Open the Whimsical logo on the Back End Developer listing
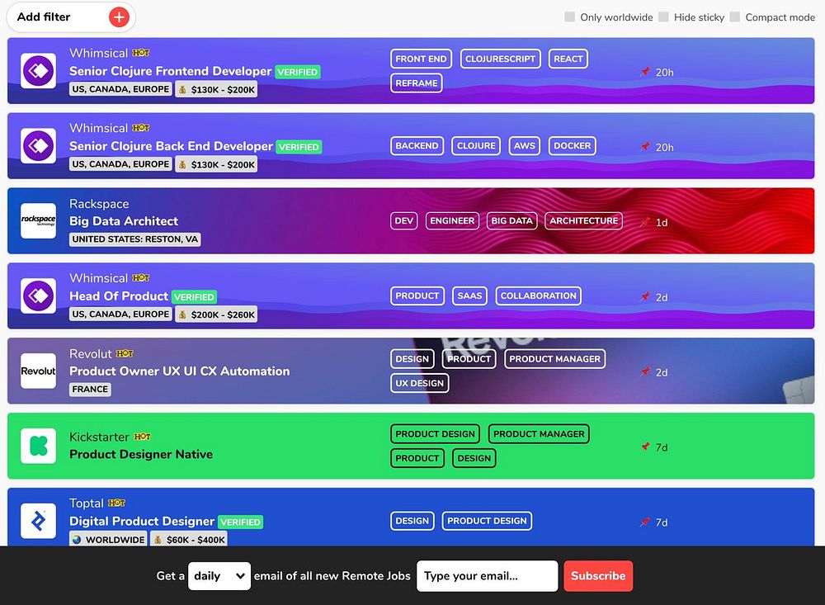This screenshot has height=605, width=825. tap(39, 146)
